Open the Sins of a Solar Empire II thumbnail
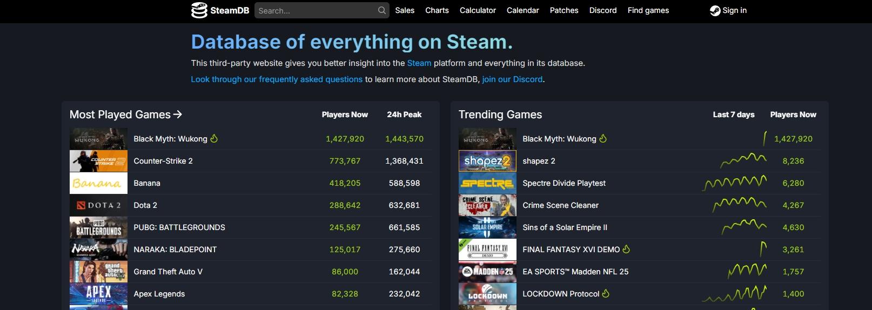872x310 pixels. tap(487, 227)
